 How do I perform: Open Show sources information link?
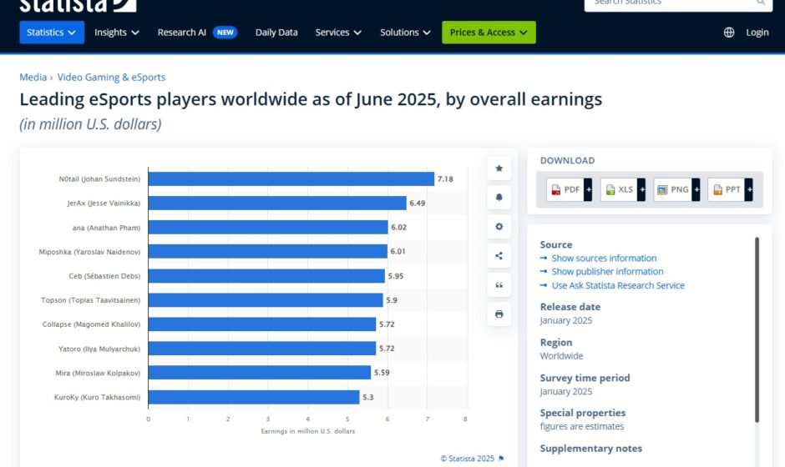(x=604, y=259)
